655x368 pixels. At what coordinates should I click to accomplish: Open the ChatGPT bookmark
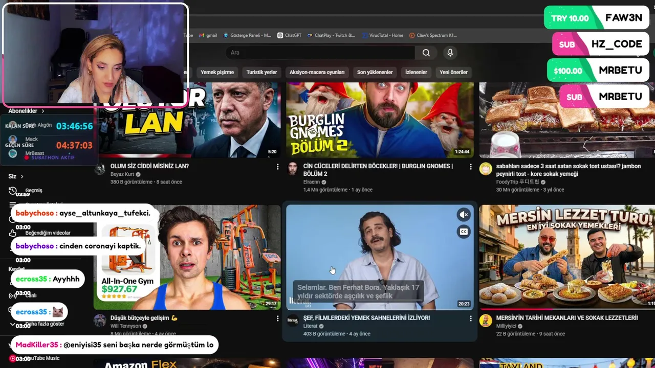pos(289,35)
